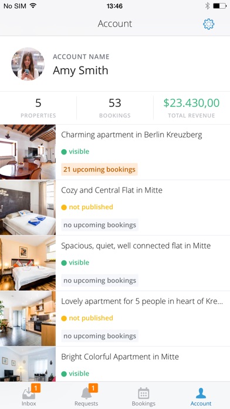This screenshot has width=230, height=409.
Task: Open the Bookings calendar icon
Action: pyautogui.click(x=144, y=393)
